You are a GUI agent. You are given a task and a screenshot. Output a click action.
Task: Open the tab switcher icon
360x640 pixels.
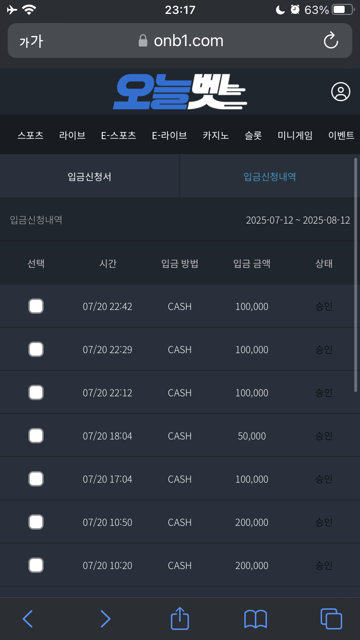click(x=330, y=619)
